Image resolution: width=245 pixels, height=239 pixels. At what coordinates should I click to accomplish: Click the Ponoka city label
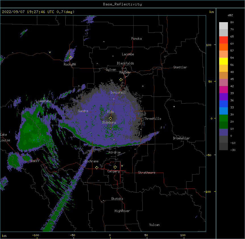[x=136, y=39]
